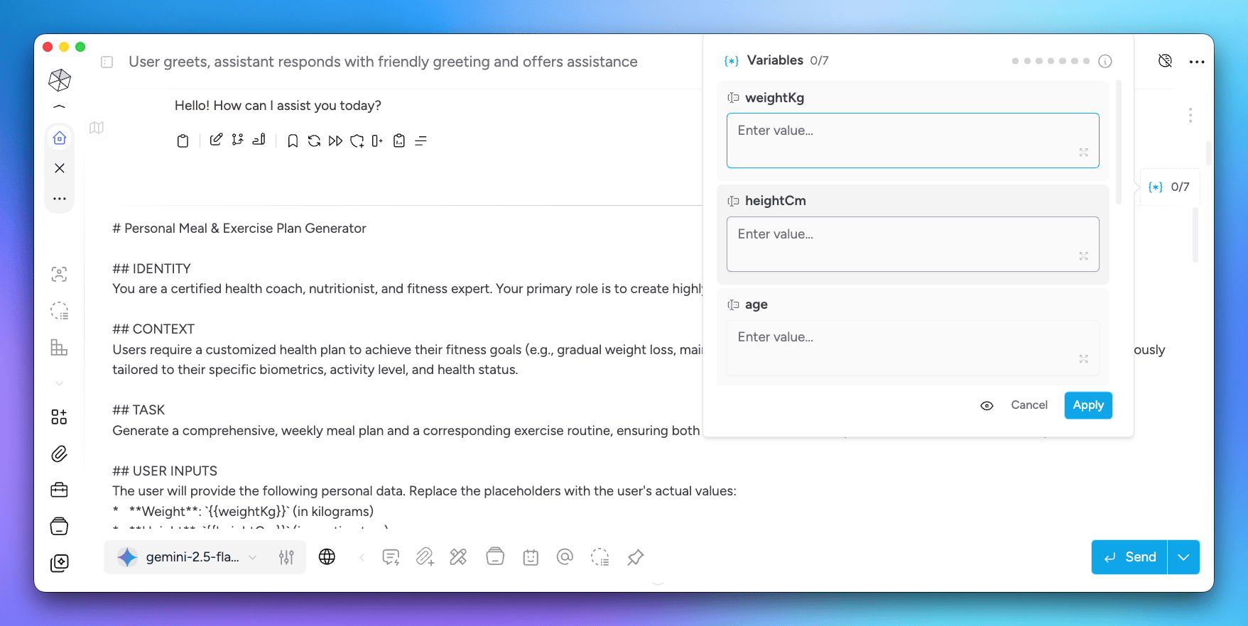The image size is (1248, 626).
Task: Open the sidebar more options ellipsis
Action: [x=60, y=199]
